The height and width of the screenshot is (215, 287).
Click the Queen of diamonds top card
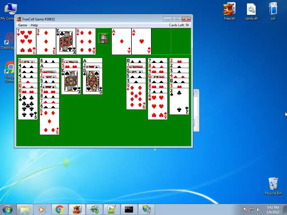click(x=28, y=60)
